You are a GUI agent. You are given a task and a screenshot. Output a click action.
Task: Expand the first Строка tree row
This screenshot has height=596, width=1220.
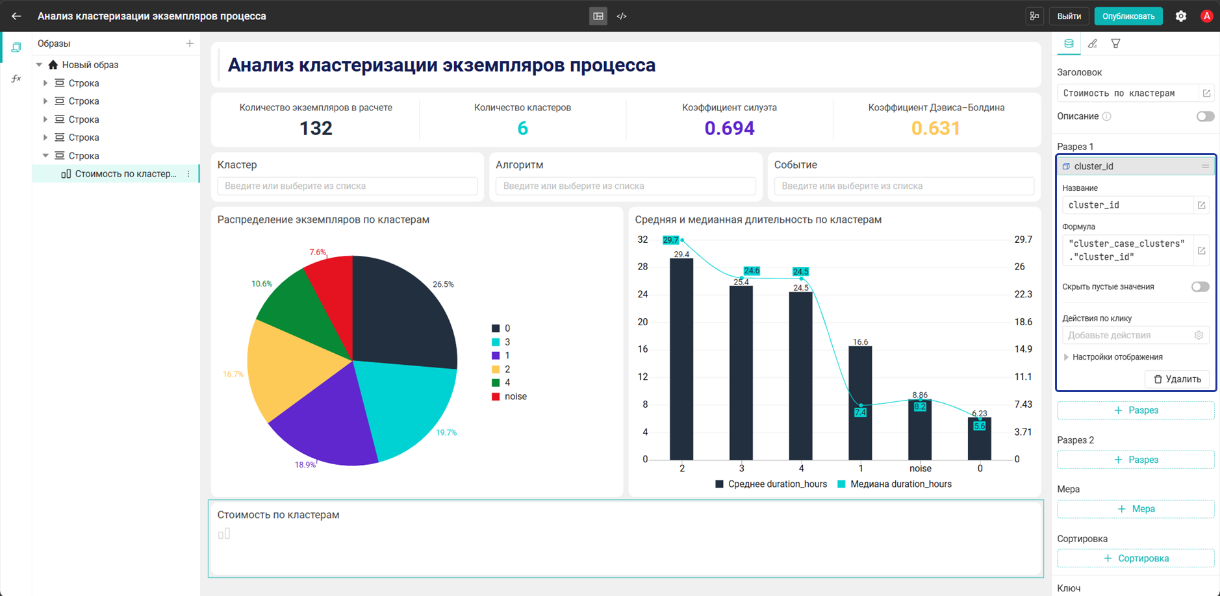pyautogui.click(x=45, y=83)
